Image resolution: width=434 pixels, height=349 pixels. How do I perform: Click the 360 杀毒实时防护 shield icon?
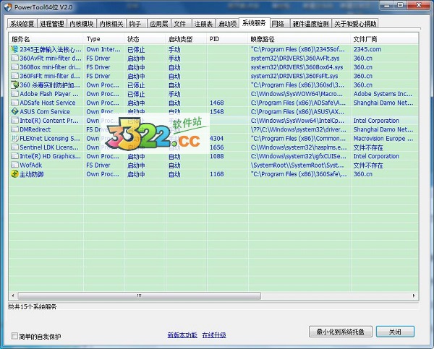(14, 85)
